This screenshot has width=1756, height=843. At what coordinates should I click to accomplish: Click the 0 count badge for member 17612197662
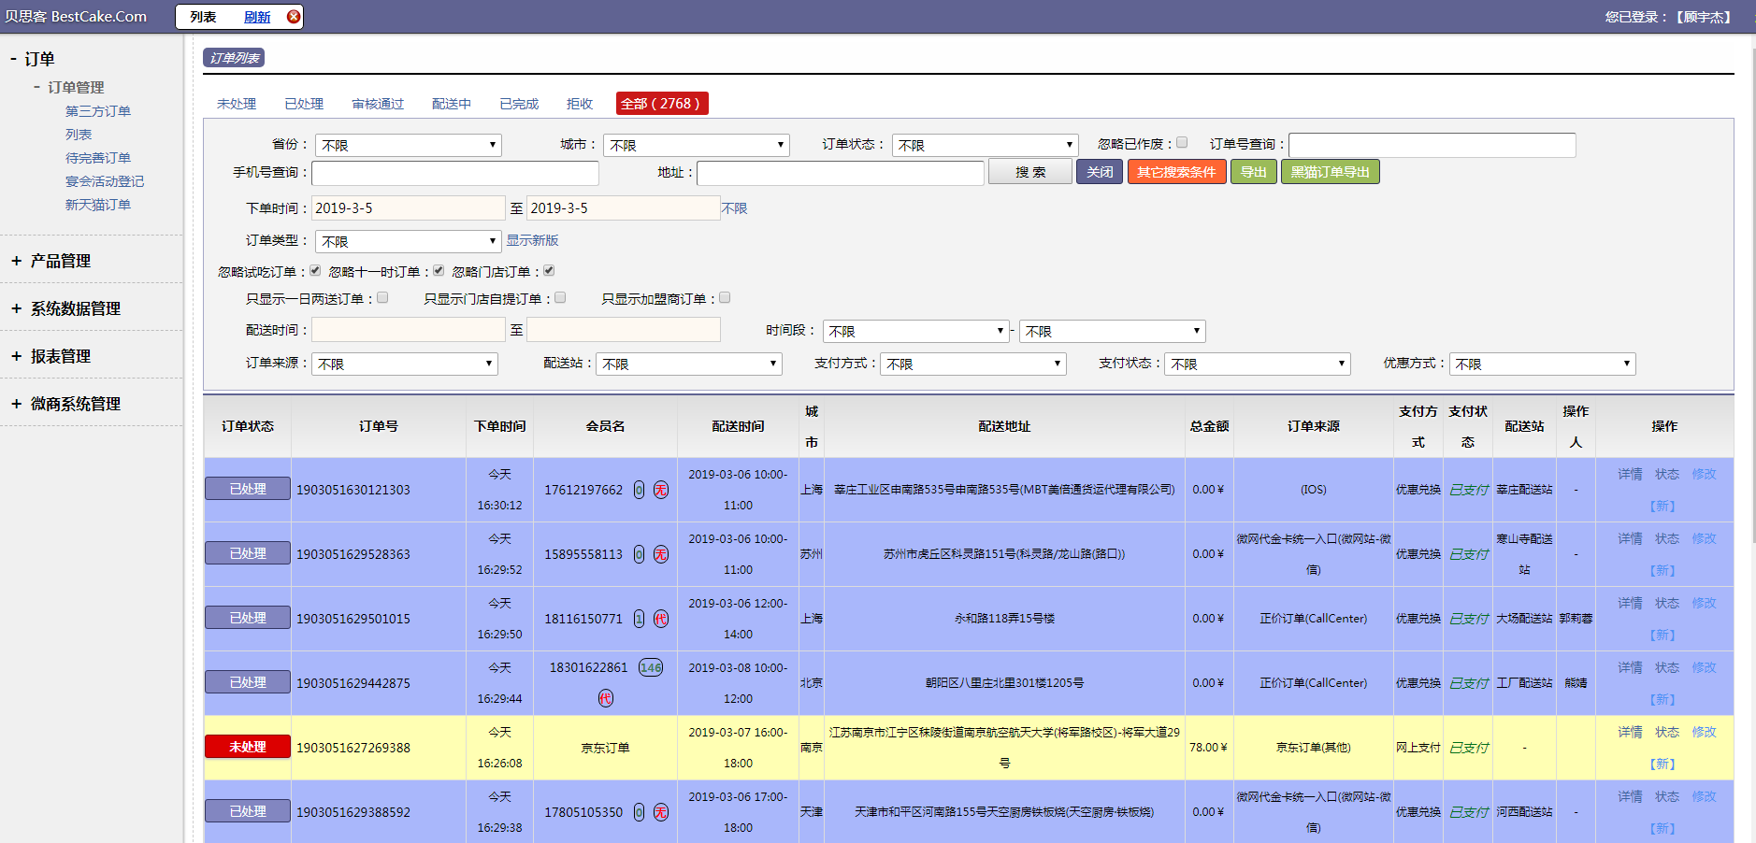[x=639, y=490]
